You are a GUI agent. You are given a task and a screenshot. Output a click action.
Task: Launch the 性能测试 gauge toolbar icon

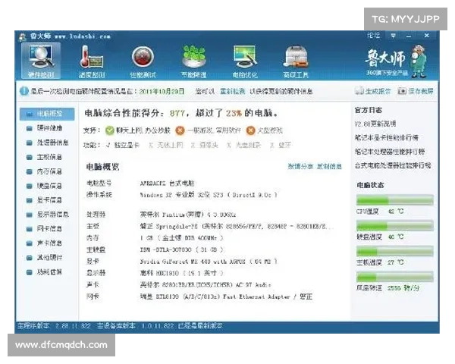pos(142,62)
